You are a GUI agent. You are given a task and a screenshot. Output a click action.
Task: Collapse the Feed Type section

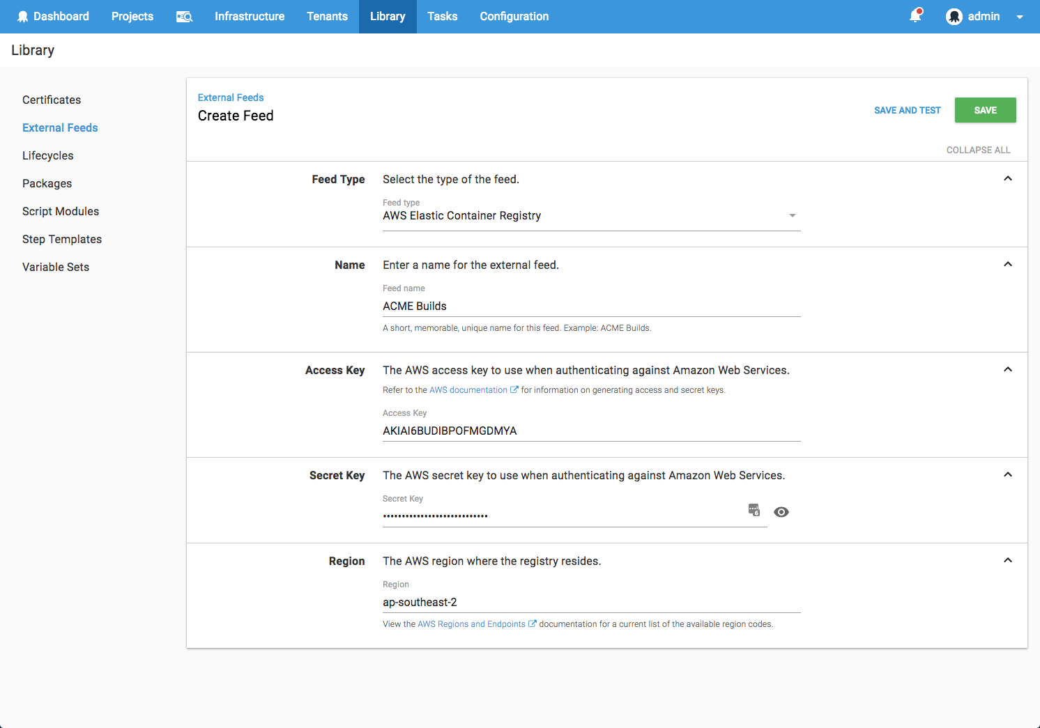coord(1007,179)
